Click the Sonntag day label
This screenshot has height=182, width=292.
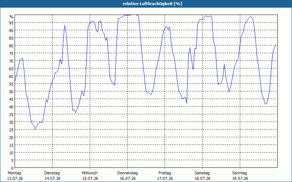pos(239,173)
